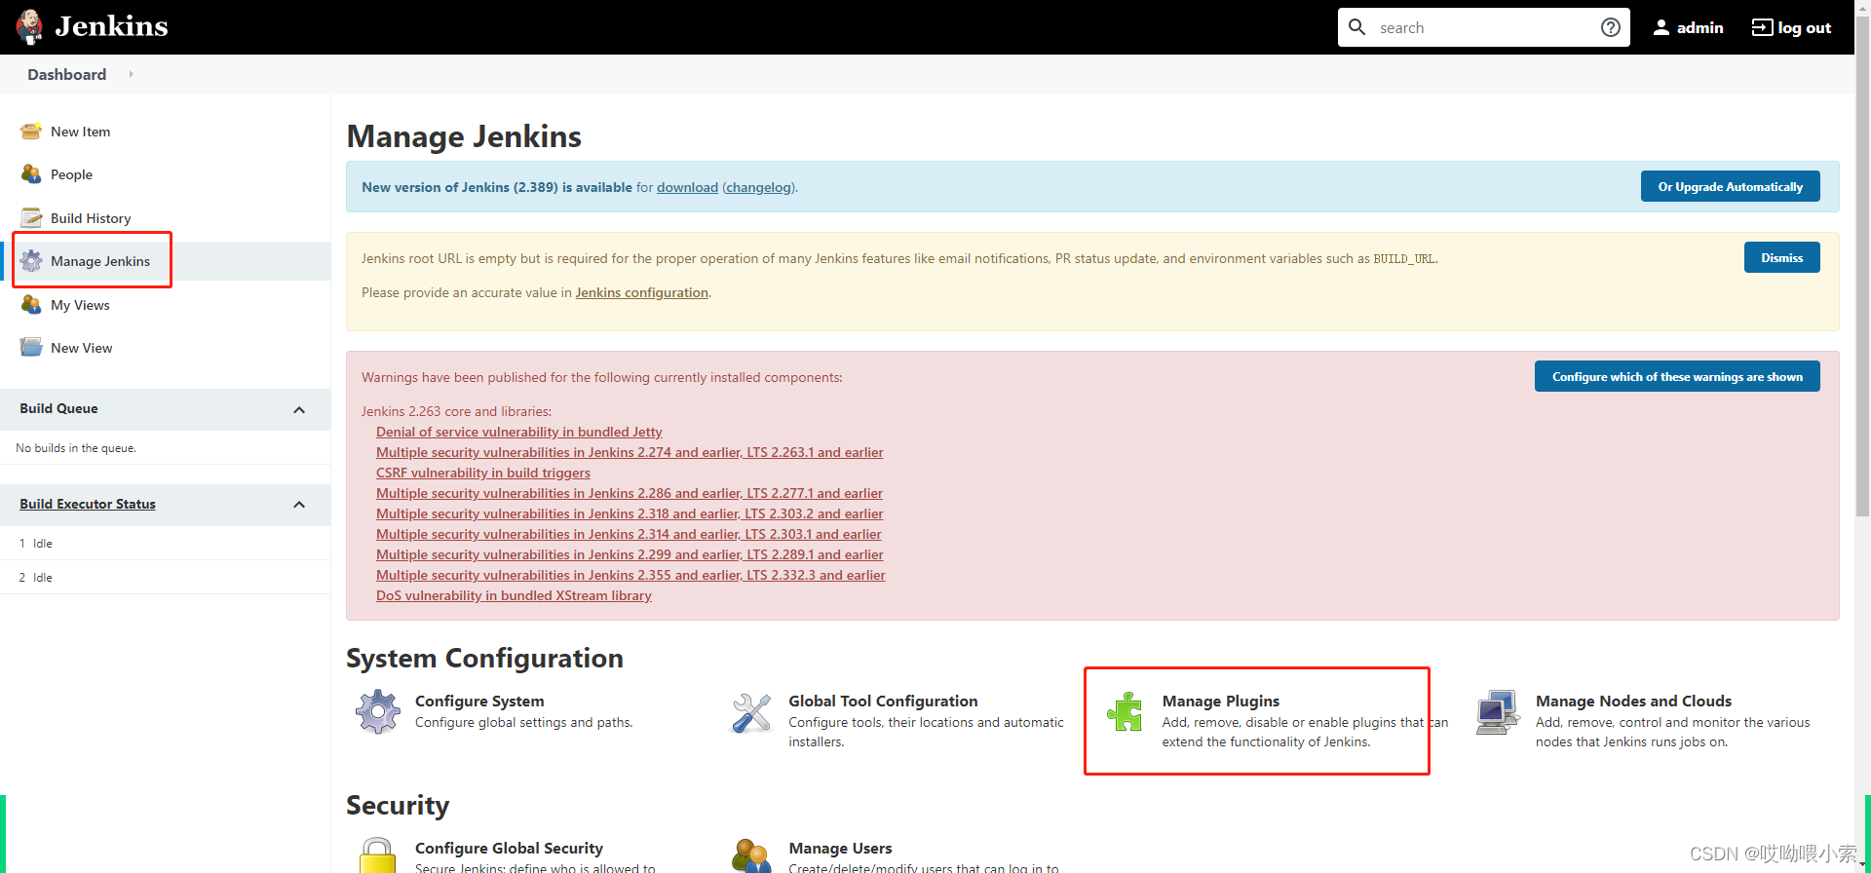
Task: Click the New View folder icon
Action: [x=31, y=348]
